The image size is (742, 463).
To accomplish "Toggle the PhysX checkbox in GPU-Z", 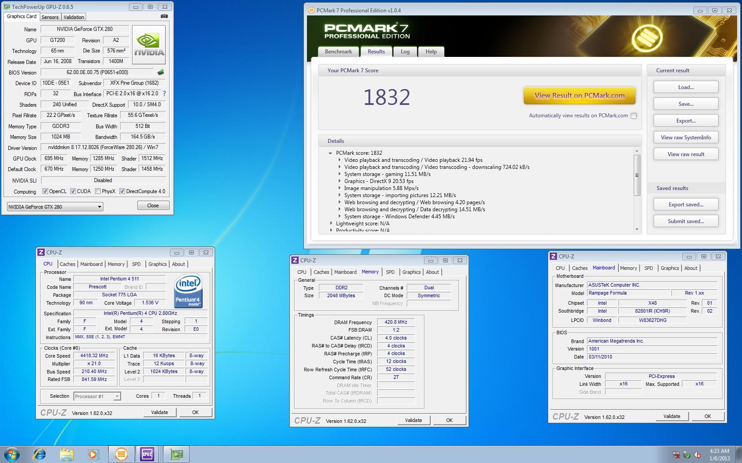I will 98,191.
